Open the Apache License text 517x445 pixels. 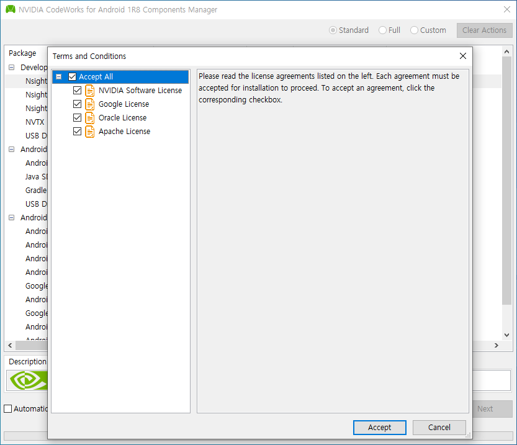coord(124,132)
